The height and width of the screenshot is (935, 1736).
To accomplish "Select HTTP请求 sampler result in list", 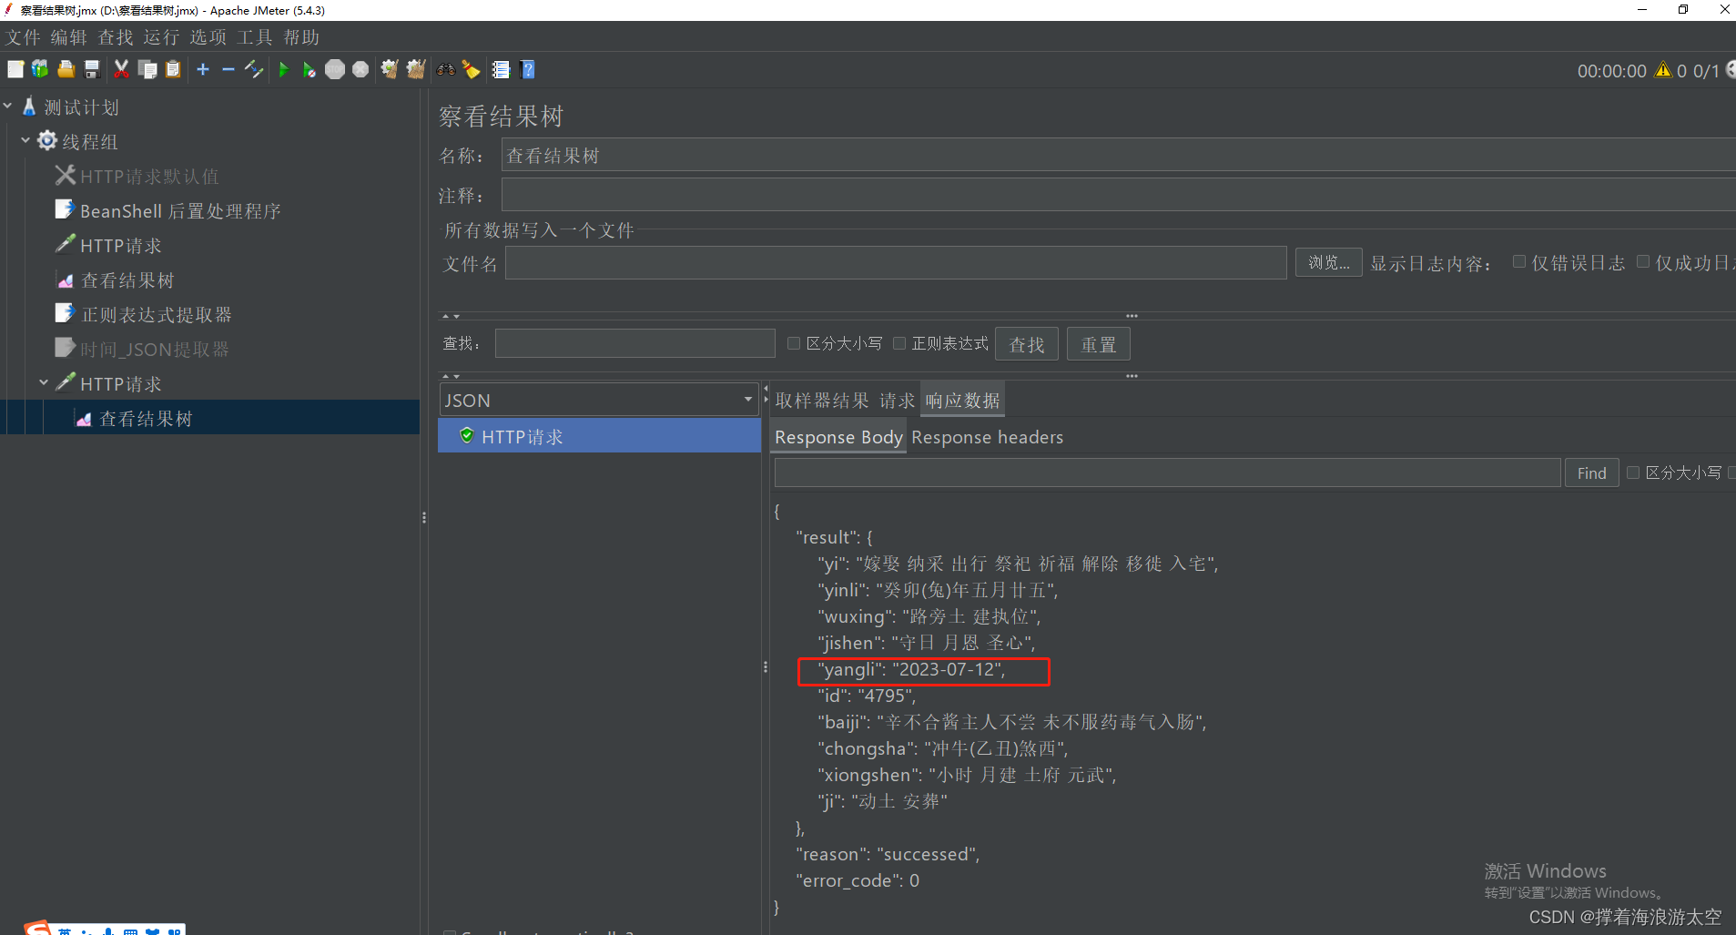I will [599, 436].
